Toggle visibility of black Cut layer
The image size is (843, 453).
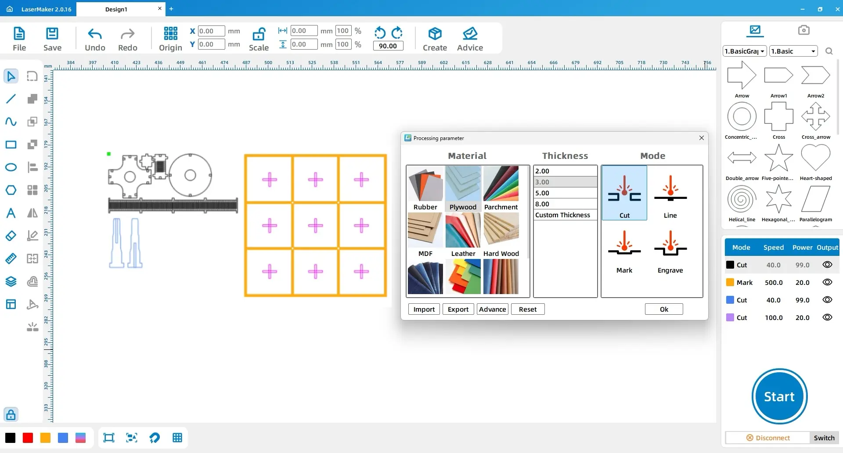827,265
